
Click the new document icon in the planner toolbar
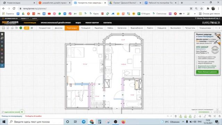(8, 28)
